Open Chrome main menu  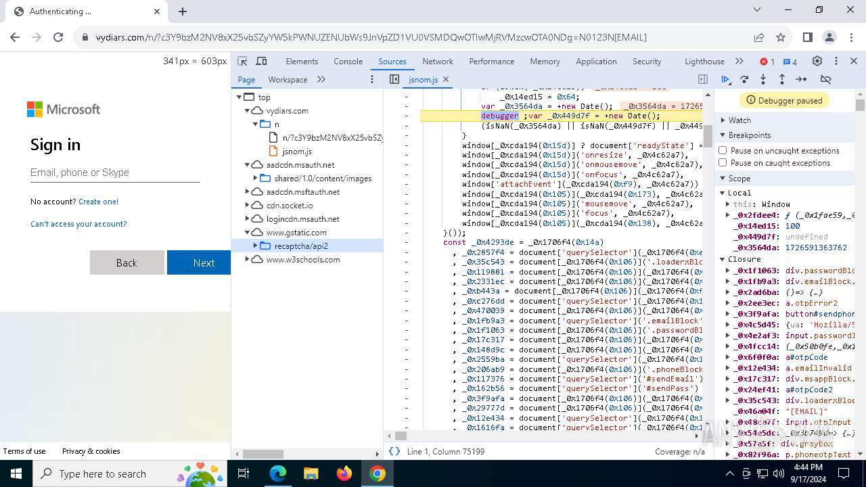click(851, 37)
